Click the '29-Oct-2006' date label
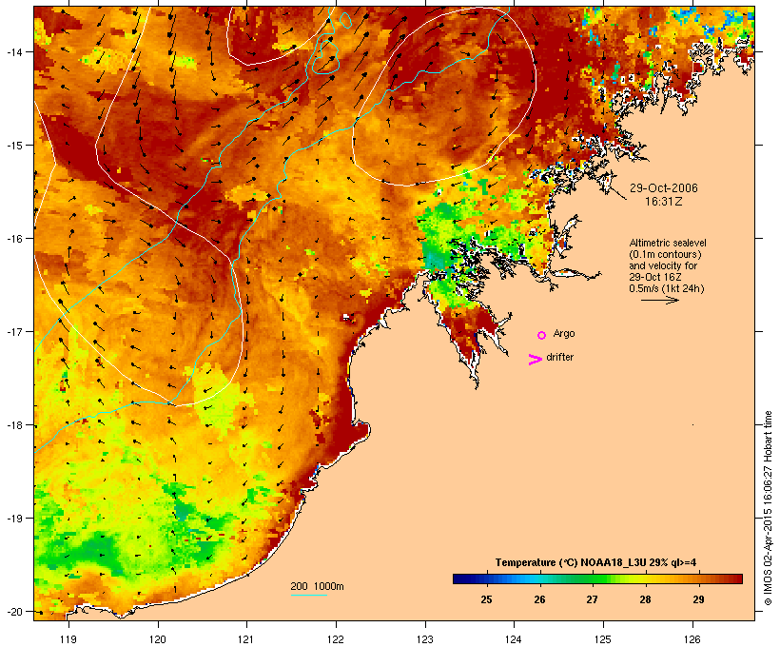780x647 pixels. (x=664, y=188)
